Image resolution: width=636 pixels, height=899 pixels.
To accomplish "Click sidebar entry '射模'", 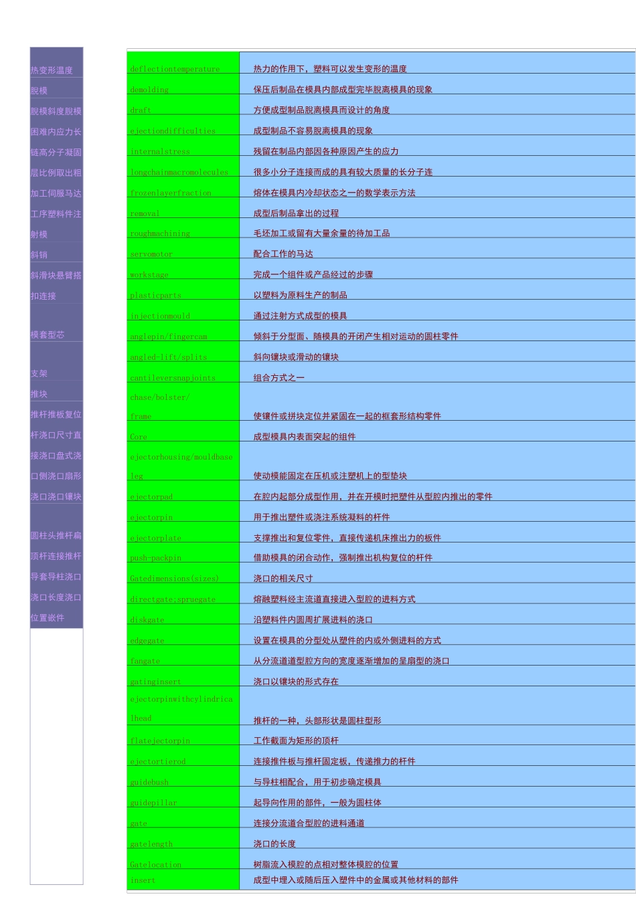I will (39, 235).
